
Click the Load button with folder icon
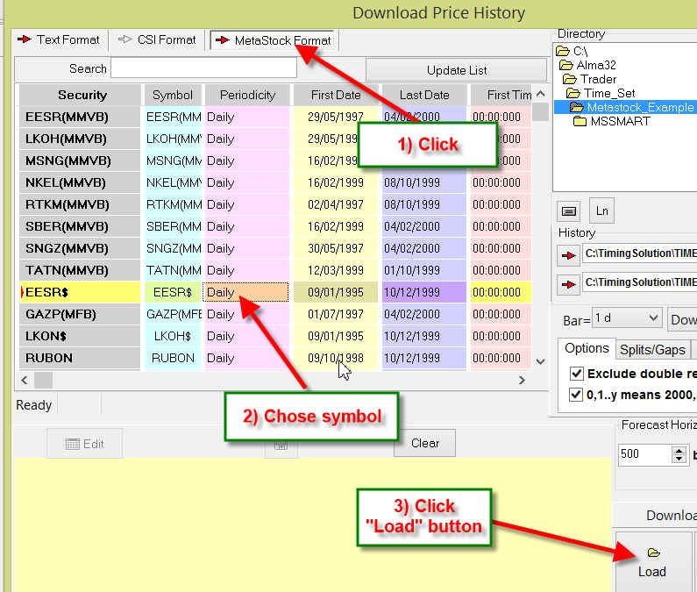click(651, 562)
